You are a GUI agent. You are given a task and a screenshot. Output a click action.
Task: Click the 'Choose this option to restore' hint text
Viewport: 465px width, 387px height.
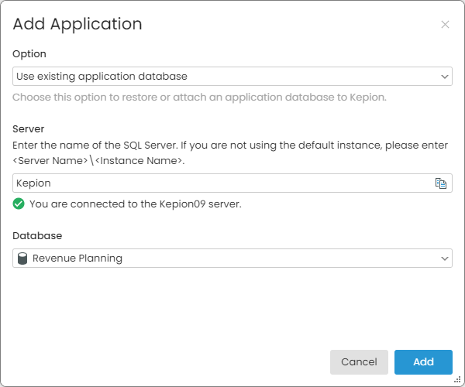point(199,97)
